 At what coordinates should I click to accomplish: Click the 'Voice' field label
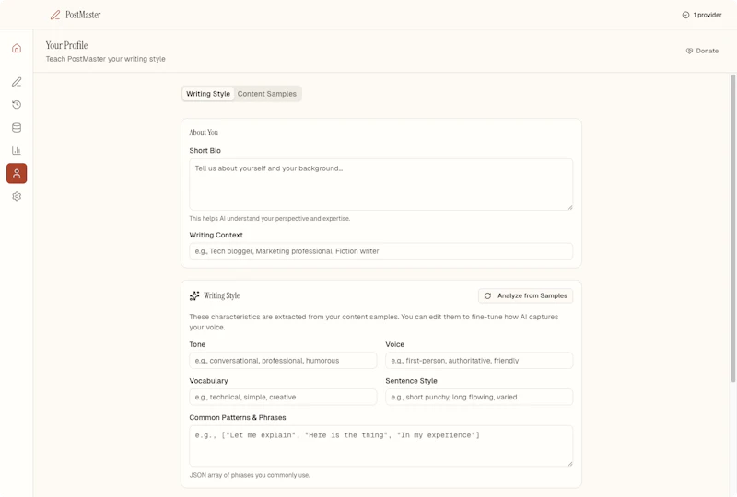point(395,344)
